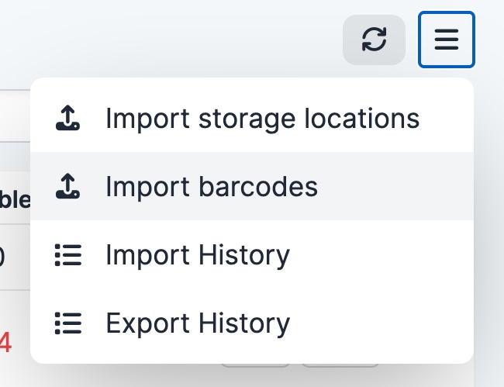This screenshot has height=387, width=504.
Task: Click upload icon next to Import barcodes
Action: tap(68, 186)
